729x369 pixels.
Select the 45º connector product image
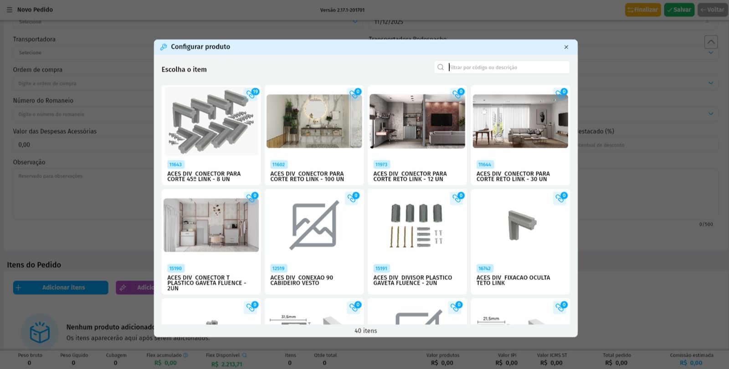click(211, 121)
